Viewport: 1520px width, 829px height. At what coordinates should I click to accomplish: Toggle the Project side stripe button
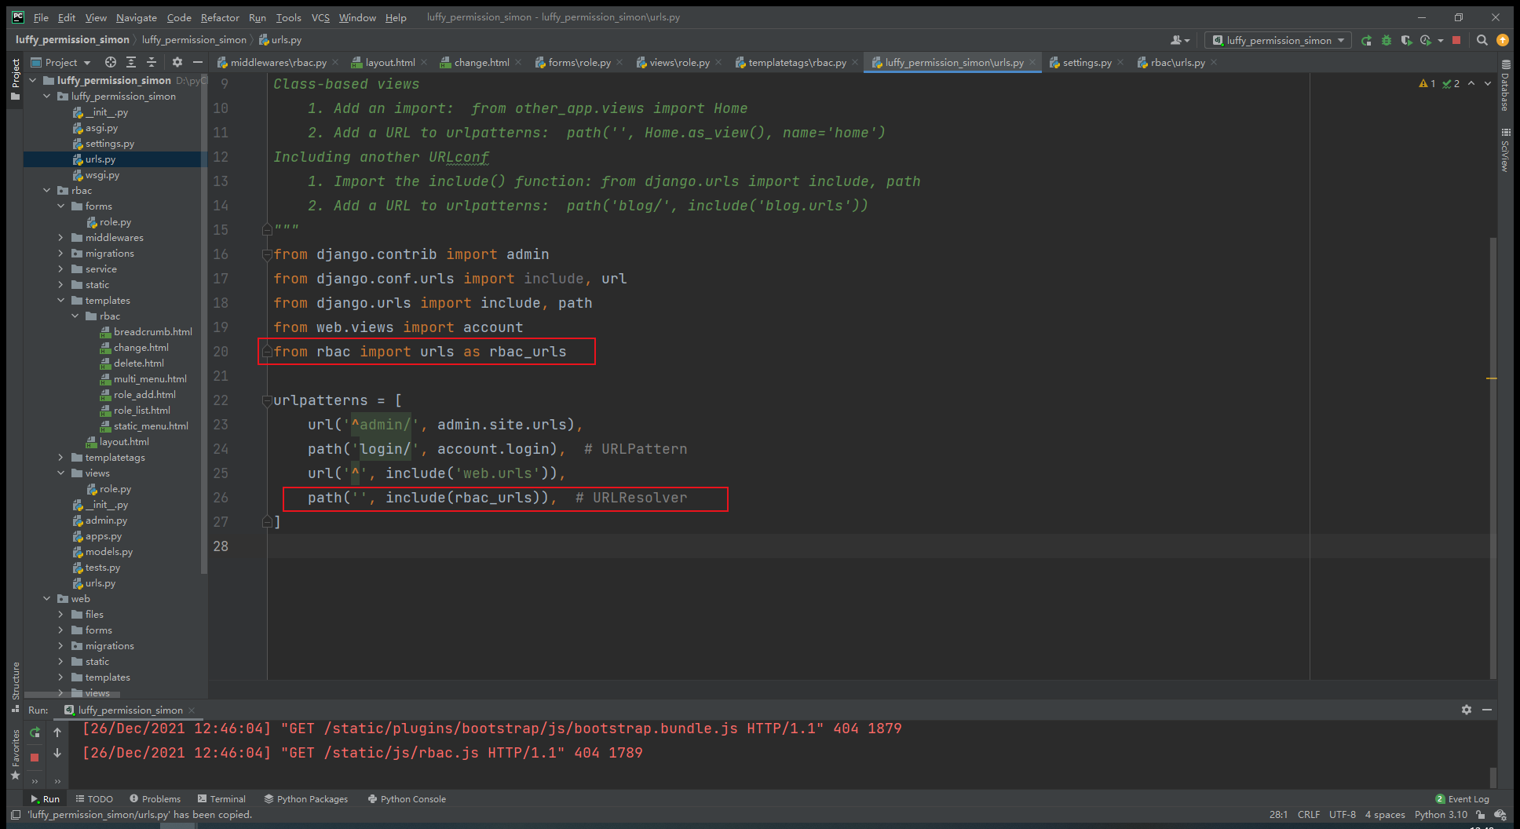tap(16, 79)
